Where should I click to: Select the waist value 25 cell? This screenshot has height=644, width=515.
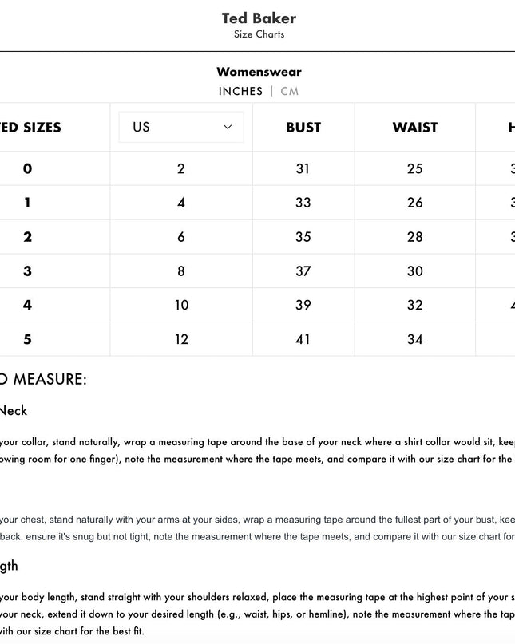tap(414, 169)
